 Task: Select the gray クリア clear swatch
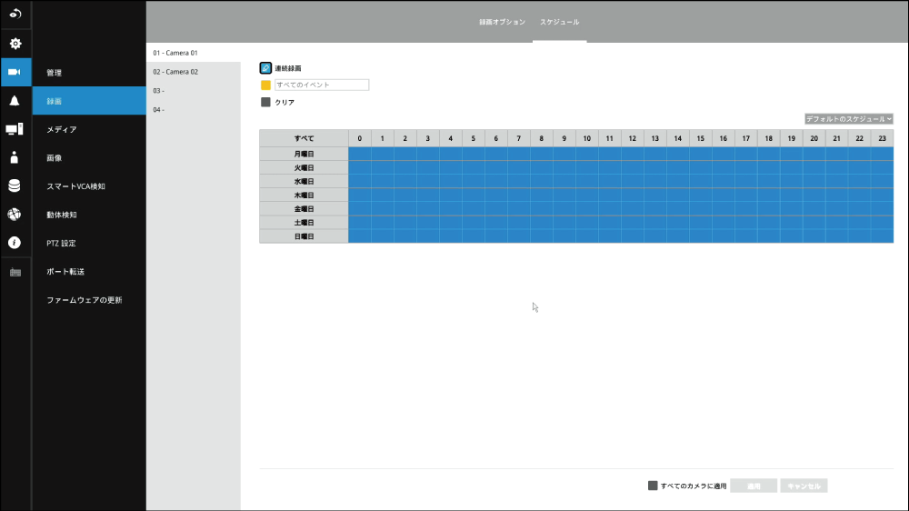[x=265, y=103]
